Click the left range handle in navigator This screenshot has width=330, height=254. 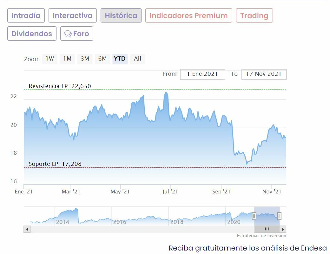point(254,216)
